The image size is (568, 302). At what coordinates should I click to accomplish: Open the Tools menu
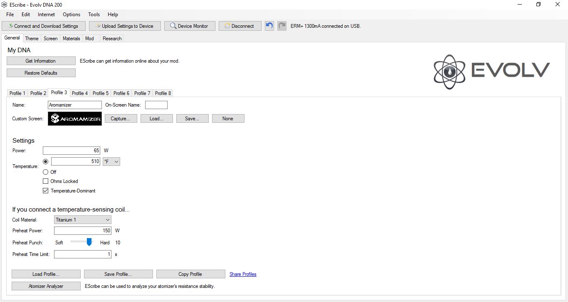(94, 15)
